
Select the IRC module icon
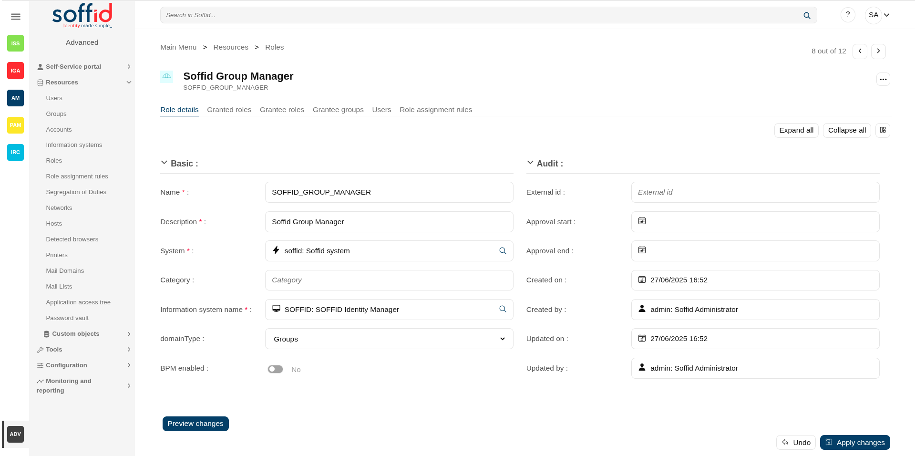15,152
